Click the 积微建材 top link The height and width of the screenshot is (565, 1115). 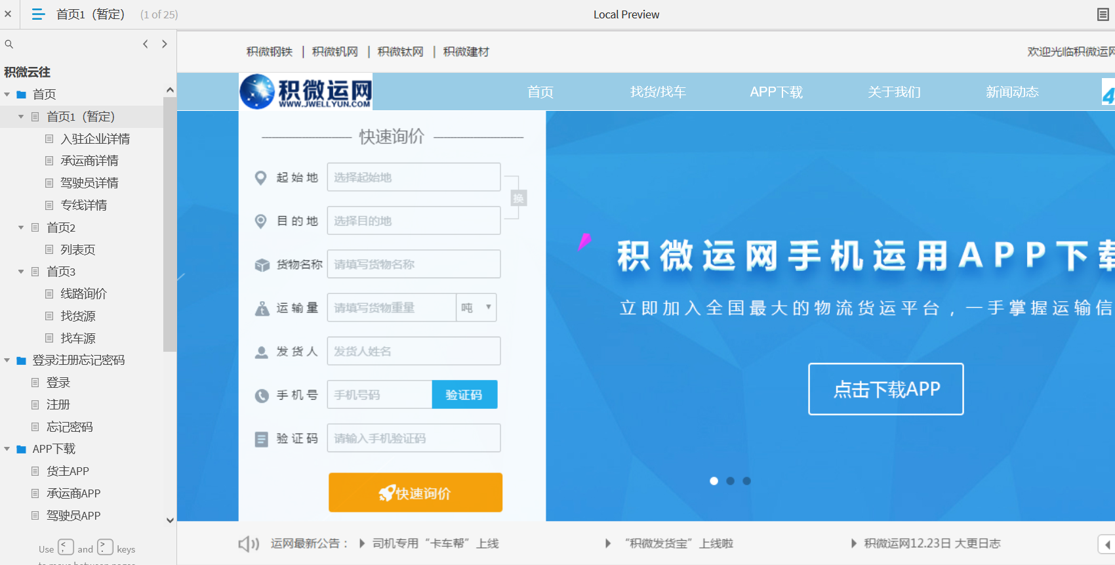466,52
